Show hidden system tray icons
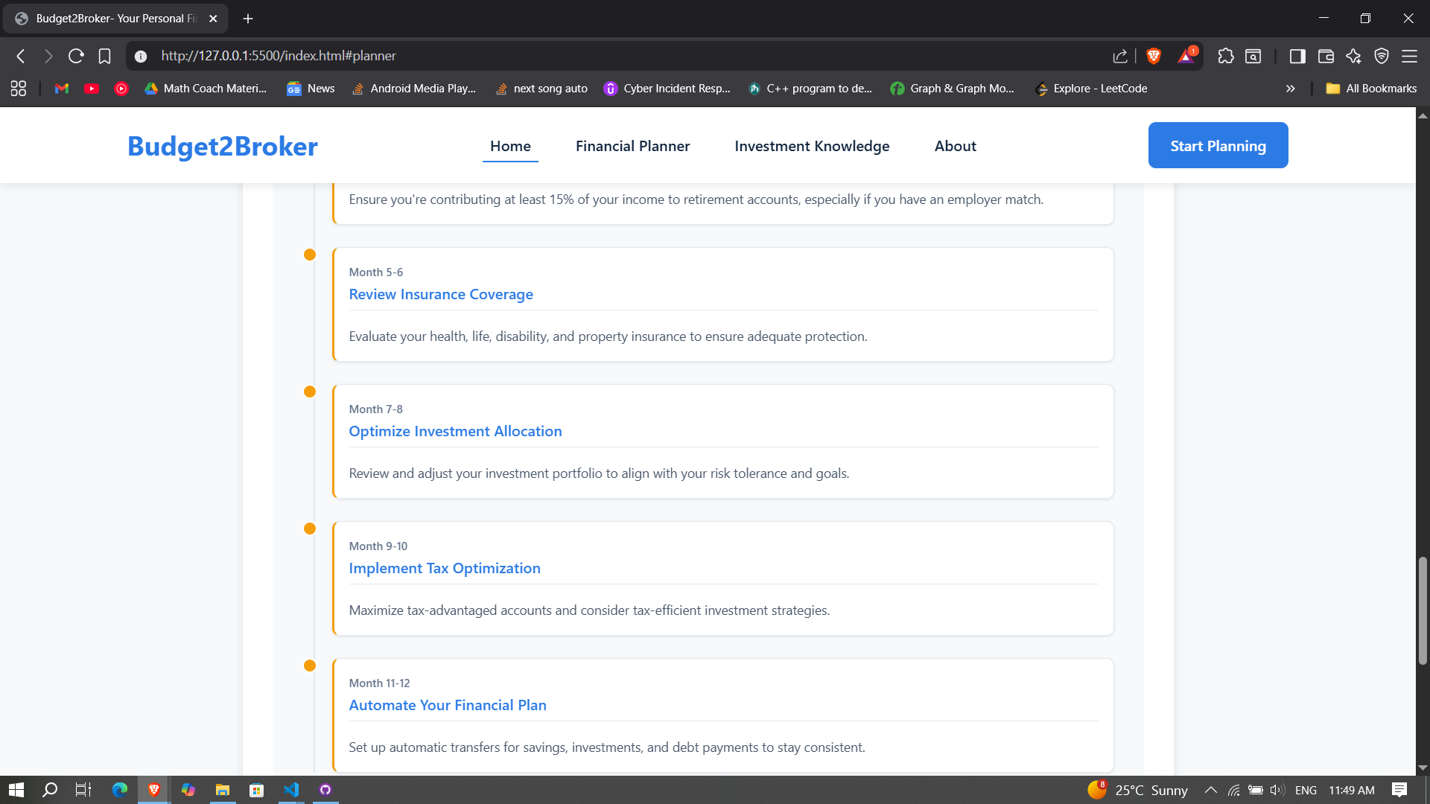This screenshot has height=804, width=1430. [1210, 790]
